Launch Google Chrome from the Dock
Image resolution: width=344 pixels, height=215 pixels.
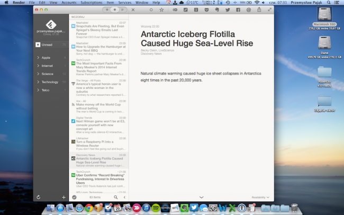pyautogui.click(x=89, y=208)
